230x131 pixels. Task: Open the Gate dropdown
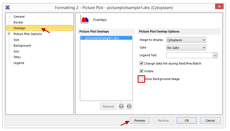pyautogui.click(x=186, y=48)
